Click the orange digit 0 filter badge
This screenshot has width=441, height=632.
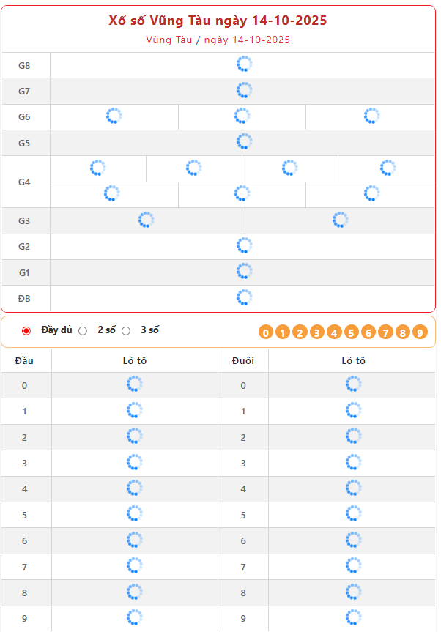(x=266, y=332)
